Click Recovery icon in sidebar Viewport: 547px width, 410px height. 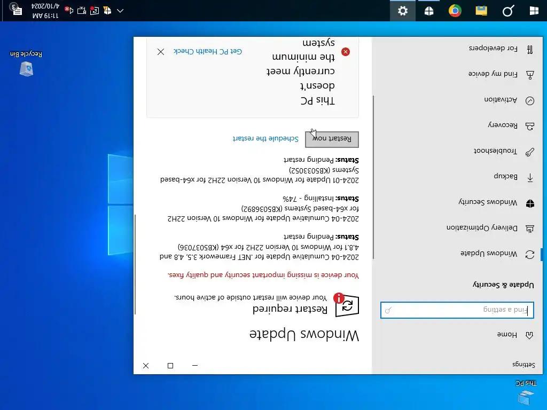click(x=530, y=126)
